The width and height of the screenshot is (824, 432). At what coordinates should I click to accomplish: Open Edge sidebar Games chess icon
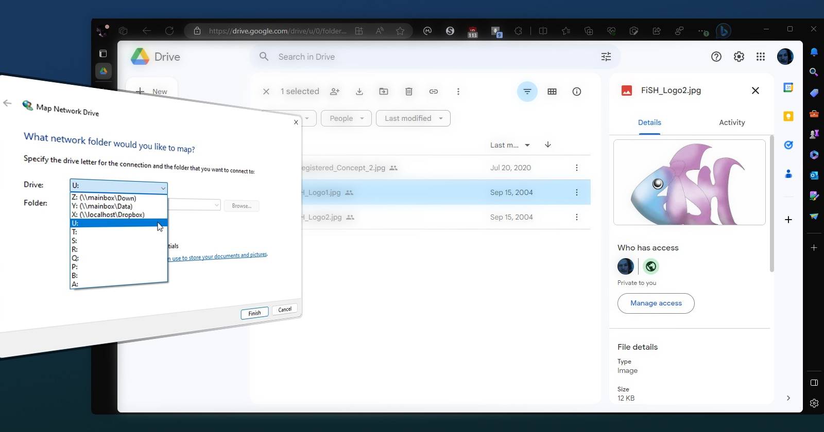click(814, 134)
